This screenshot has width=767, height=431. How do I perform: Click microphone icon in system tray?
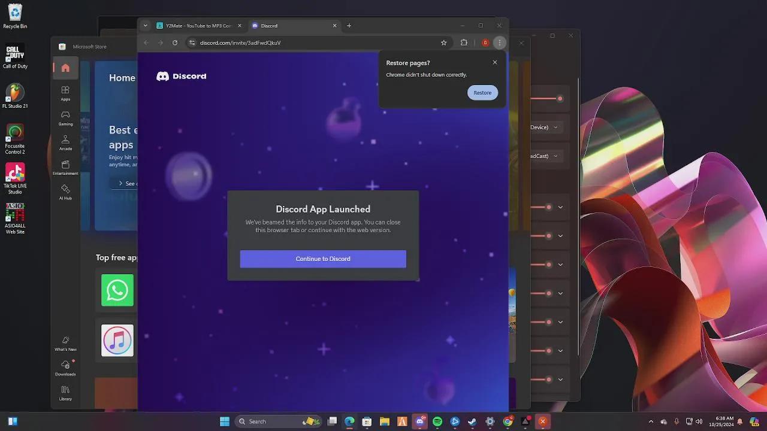click(x=677, y=421)
